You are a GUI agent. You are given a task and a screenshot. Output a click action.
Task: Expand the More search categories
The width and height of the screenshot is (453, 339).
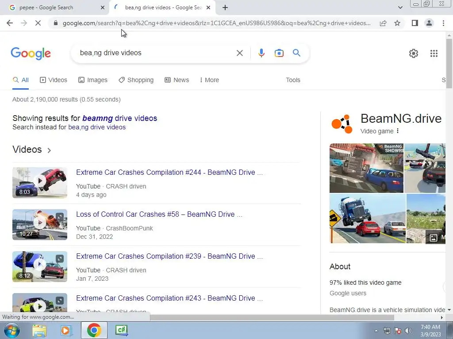[x=209, y=80]
